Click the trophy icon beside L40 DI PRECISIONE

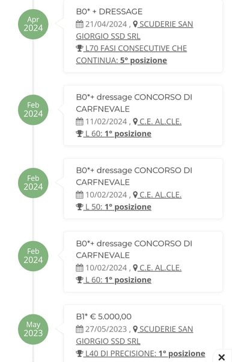79,353
